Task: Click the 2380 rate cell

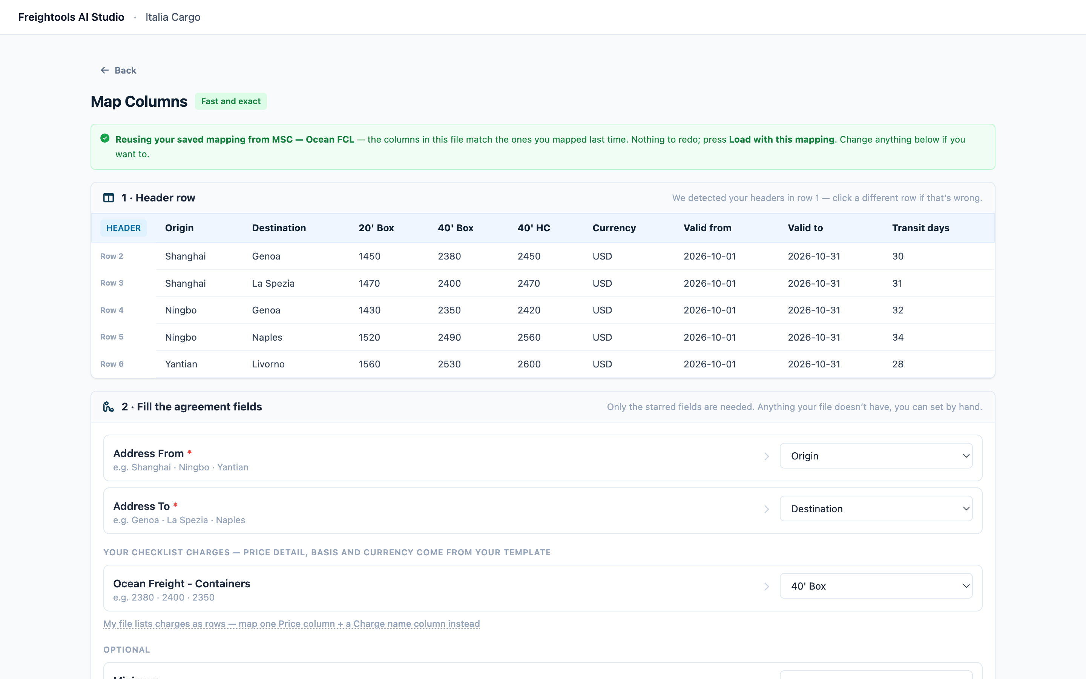Action: 449,257
